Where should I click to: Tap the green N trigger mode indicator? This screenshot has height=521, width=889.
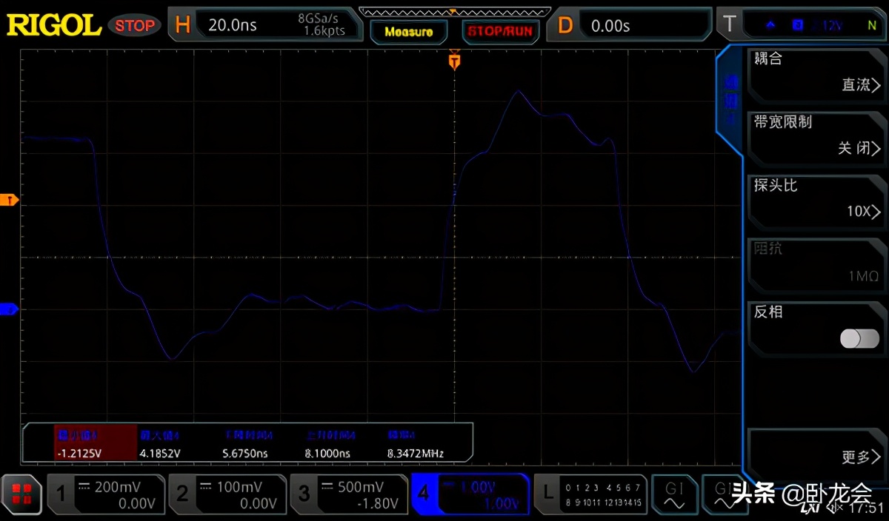(872, 25)
